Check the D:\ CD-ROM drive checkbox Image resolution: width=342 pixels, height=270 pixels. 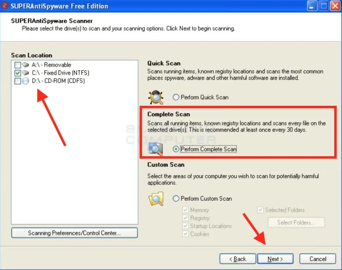(x=17, y=81)
